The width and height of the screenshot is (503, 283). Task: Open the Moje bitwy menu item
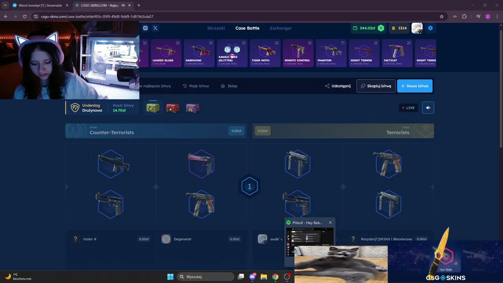pos(196,86)
